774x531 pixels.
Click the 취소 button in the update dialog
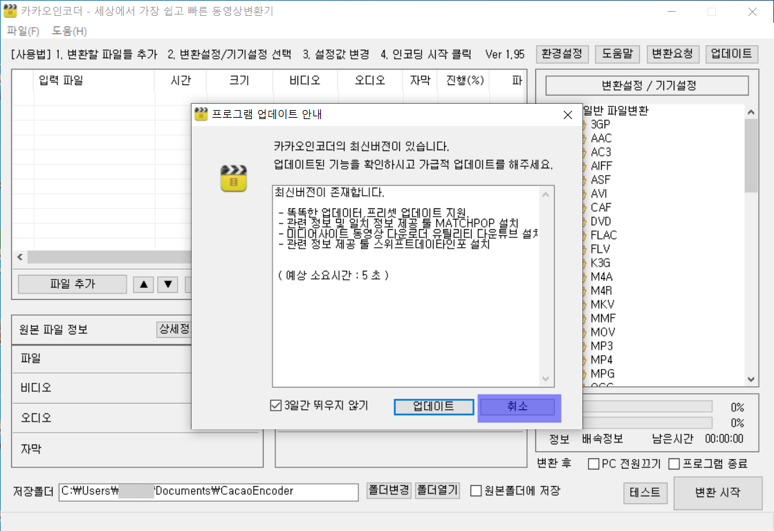(x=517, y=406)
